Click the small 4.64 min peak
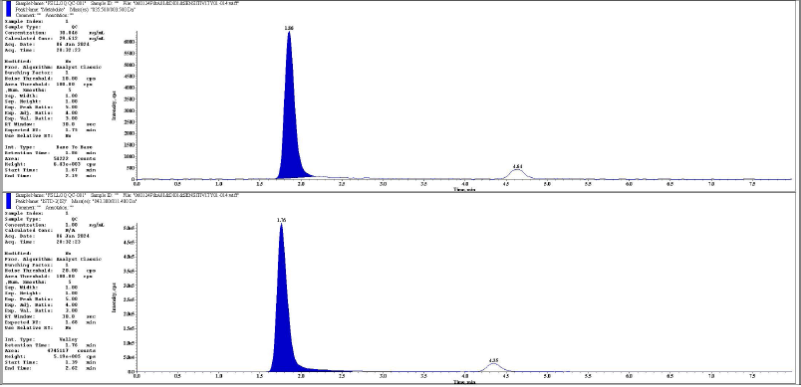 pyautogui.click(x=517, y=174)
